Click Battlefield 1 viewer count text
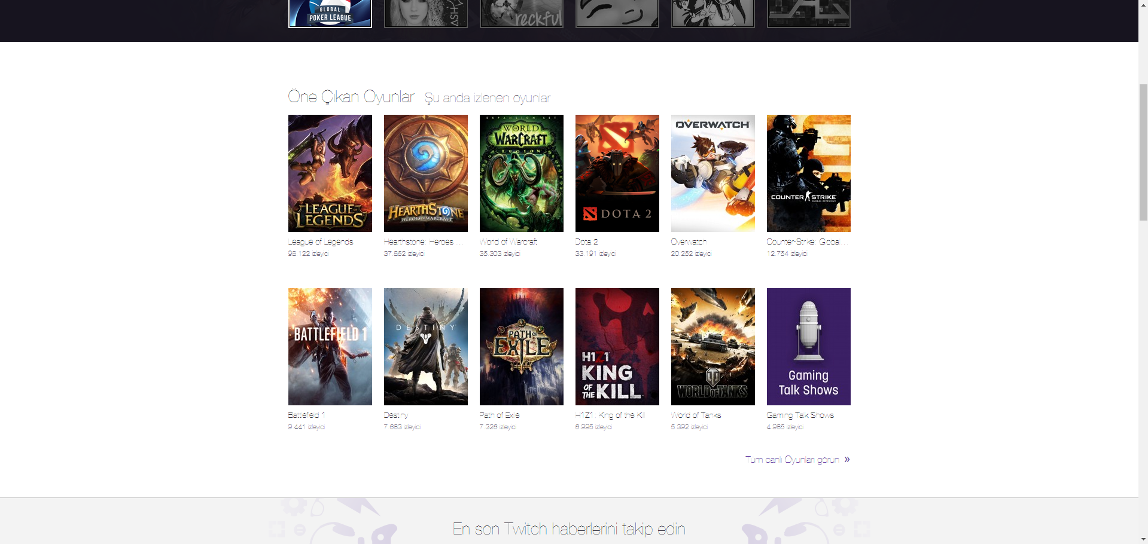The height and width of the screenshot is (544, 1148). 306,427
